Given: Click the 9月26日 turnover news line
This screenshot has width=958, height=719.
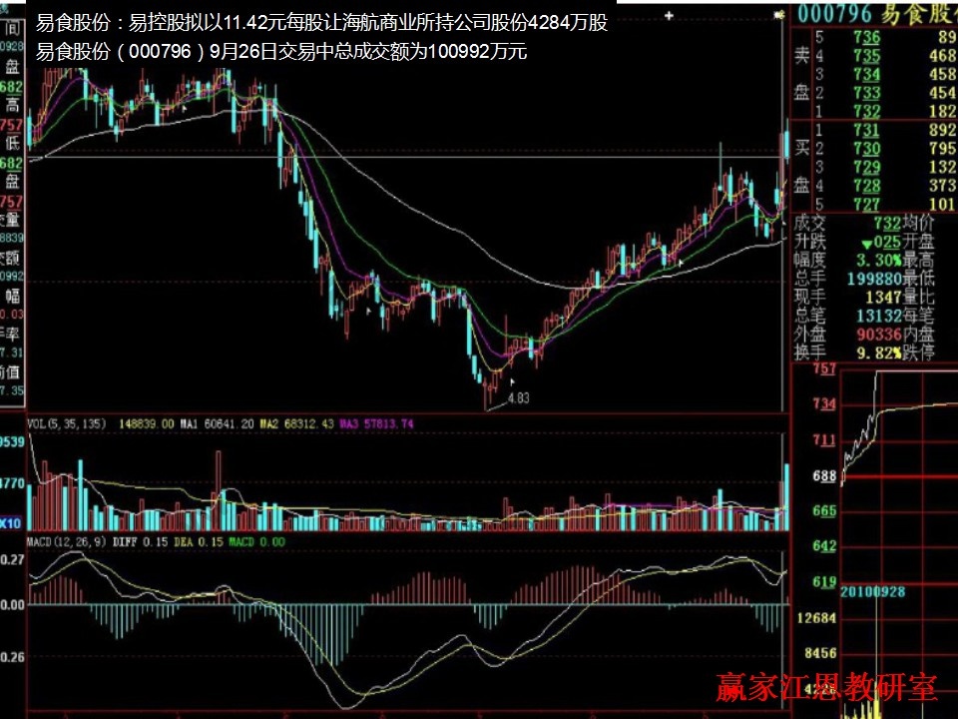Looking at the screenshot, I should point(280,52).
